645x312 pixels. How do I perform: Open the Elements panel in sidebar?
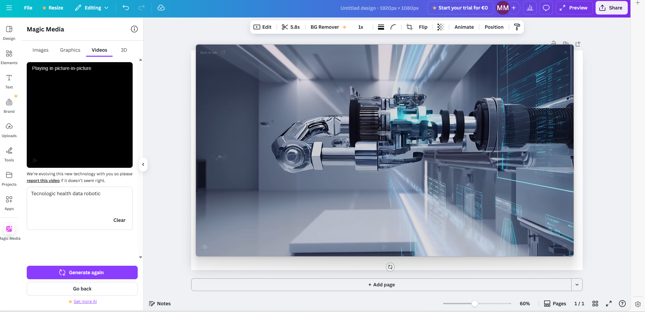[x=9, y=57]
